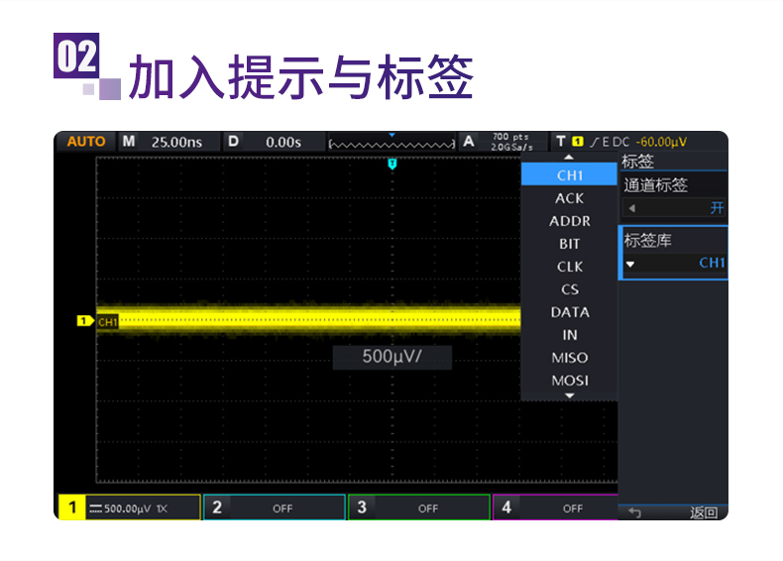Image resolution: width=783 pixels, height=561 pixels.
Task: Click the 标签 menu title
Action: pos(637,162)
